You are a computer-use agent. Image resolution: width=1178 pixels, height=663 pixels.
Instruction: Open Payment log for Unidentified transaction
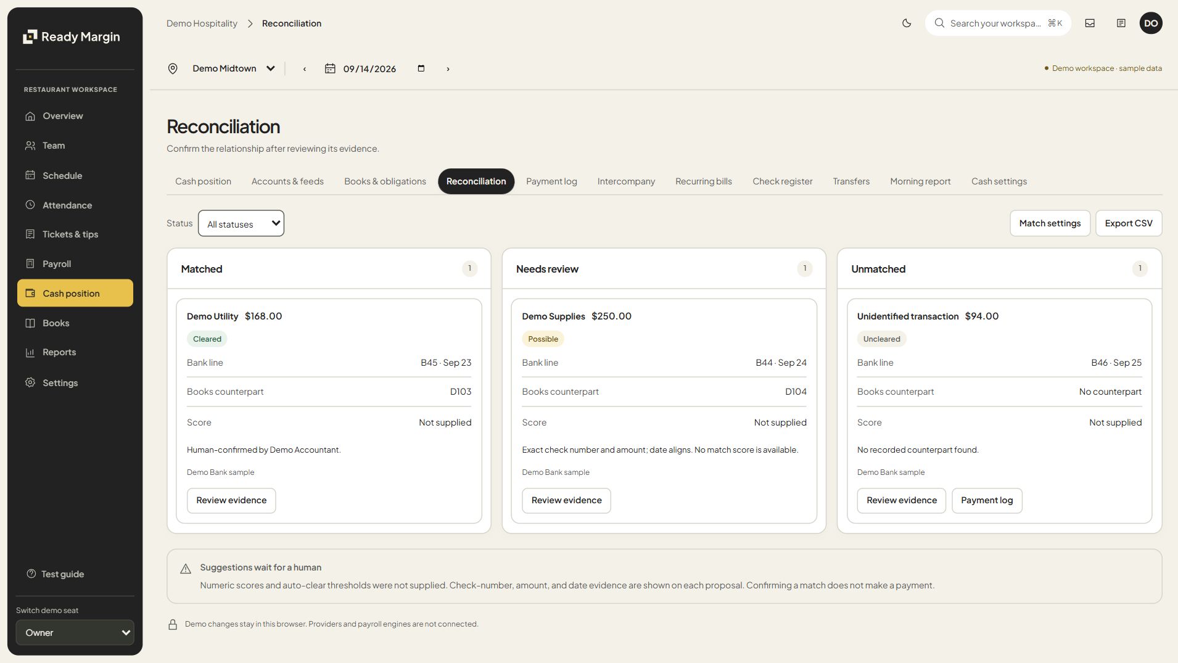pyautogui.click(x=987, y=501)
